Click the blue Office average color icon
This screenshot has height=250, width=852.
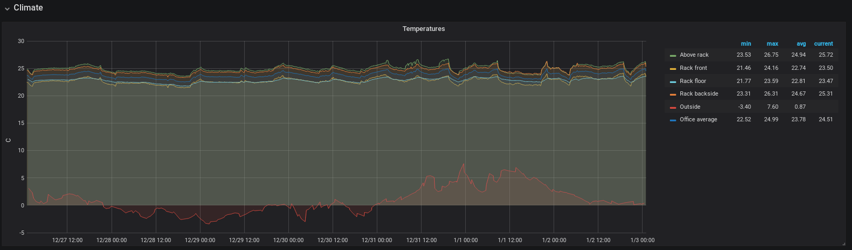tap(673, 120)
